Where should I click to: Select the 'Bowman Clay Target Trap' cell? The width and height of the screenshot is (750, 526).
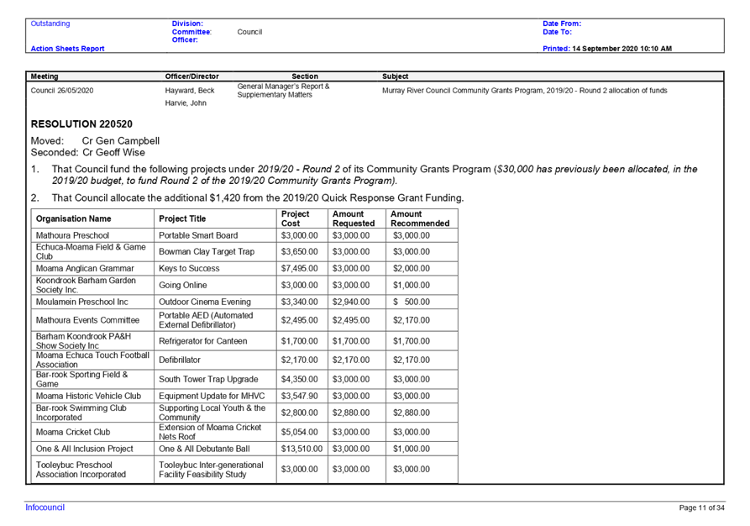pyautogui.click(x=215, y=251)
